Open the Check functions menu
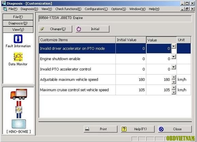 point(68,9)
